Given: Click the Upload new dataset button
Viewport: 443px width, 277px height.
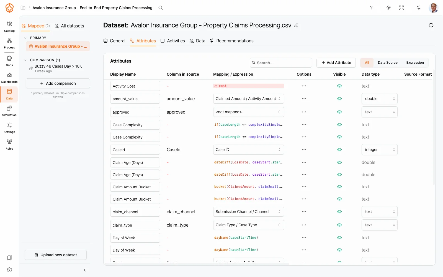Looking at the screenshot, I should click(x=56, y=255).
